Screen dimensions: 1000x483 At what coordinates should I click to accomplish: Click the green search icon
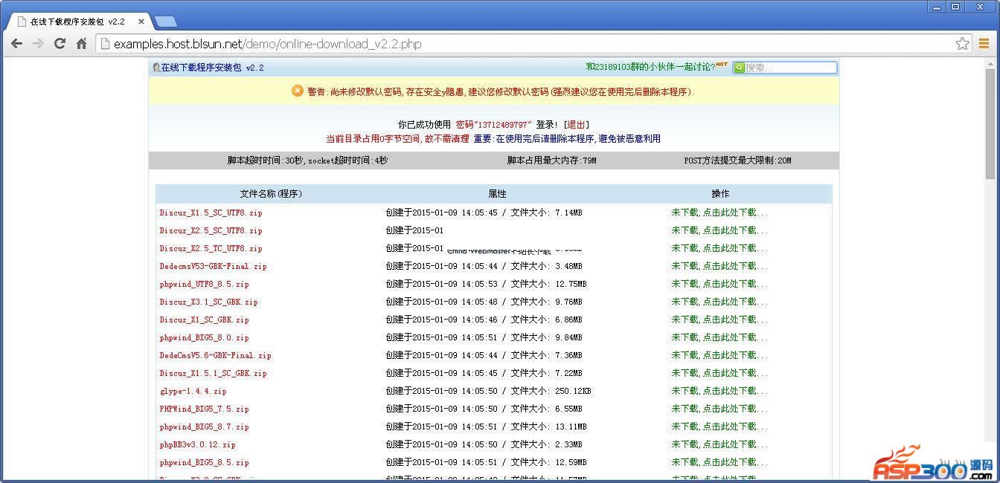pyautogui.click(x=739, y=68)
